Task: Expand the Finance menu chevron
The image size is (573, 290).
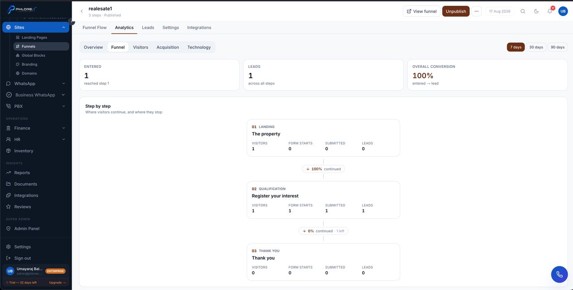Action: [64, 128]
